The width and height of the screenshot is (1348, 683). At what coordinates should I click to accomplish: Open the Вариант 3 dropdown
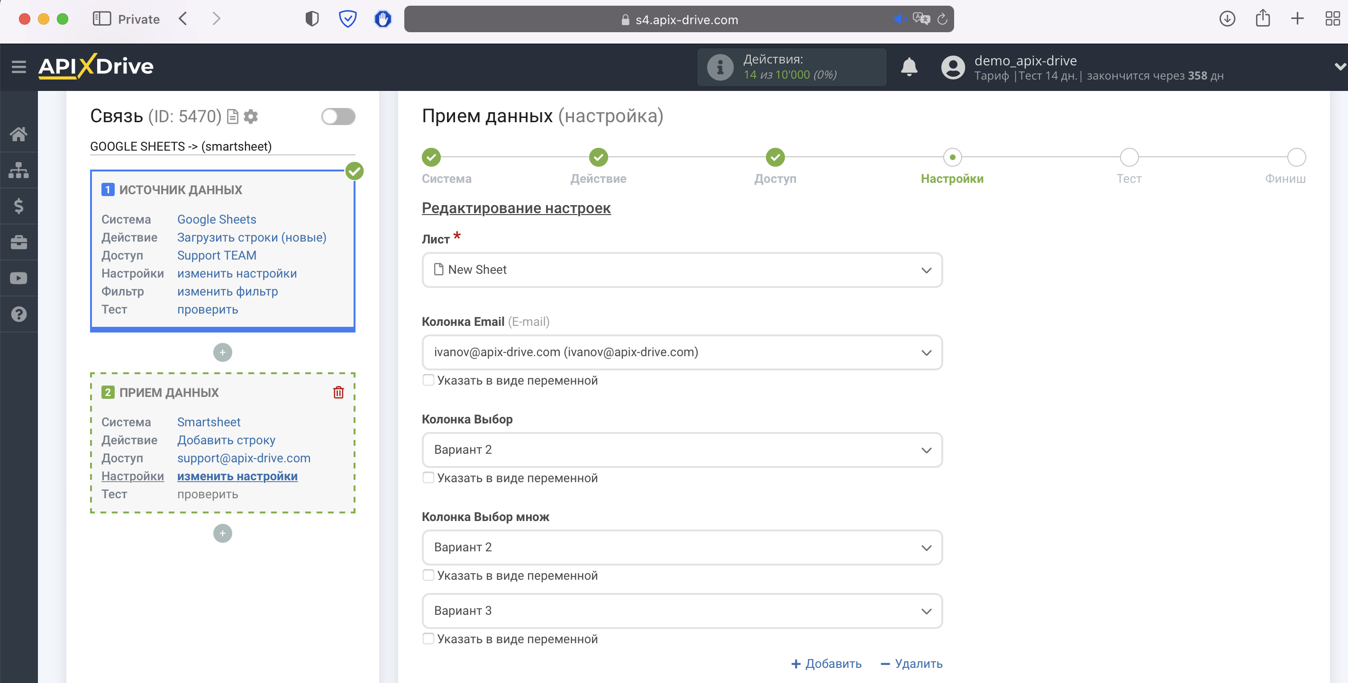682,611
